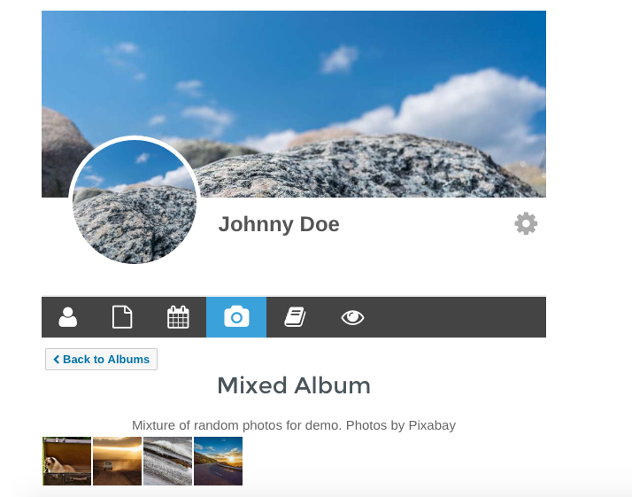
Task: Click the Mixed Album title heading
Action: click(x=294, y=385)
